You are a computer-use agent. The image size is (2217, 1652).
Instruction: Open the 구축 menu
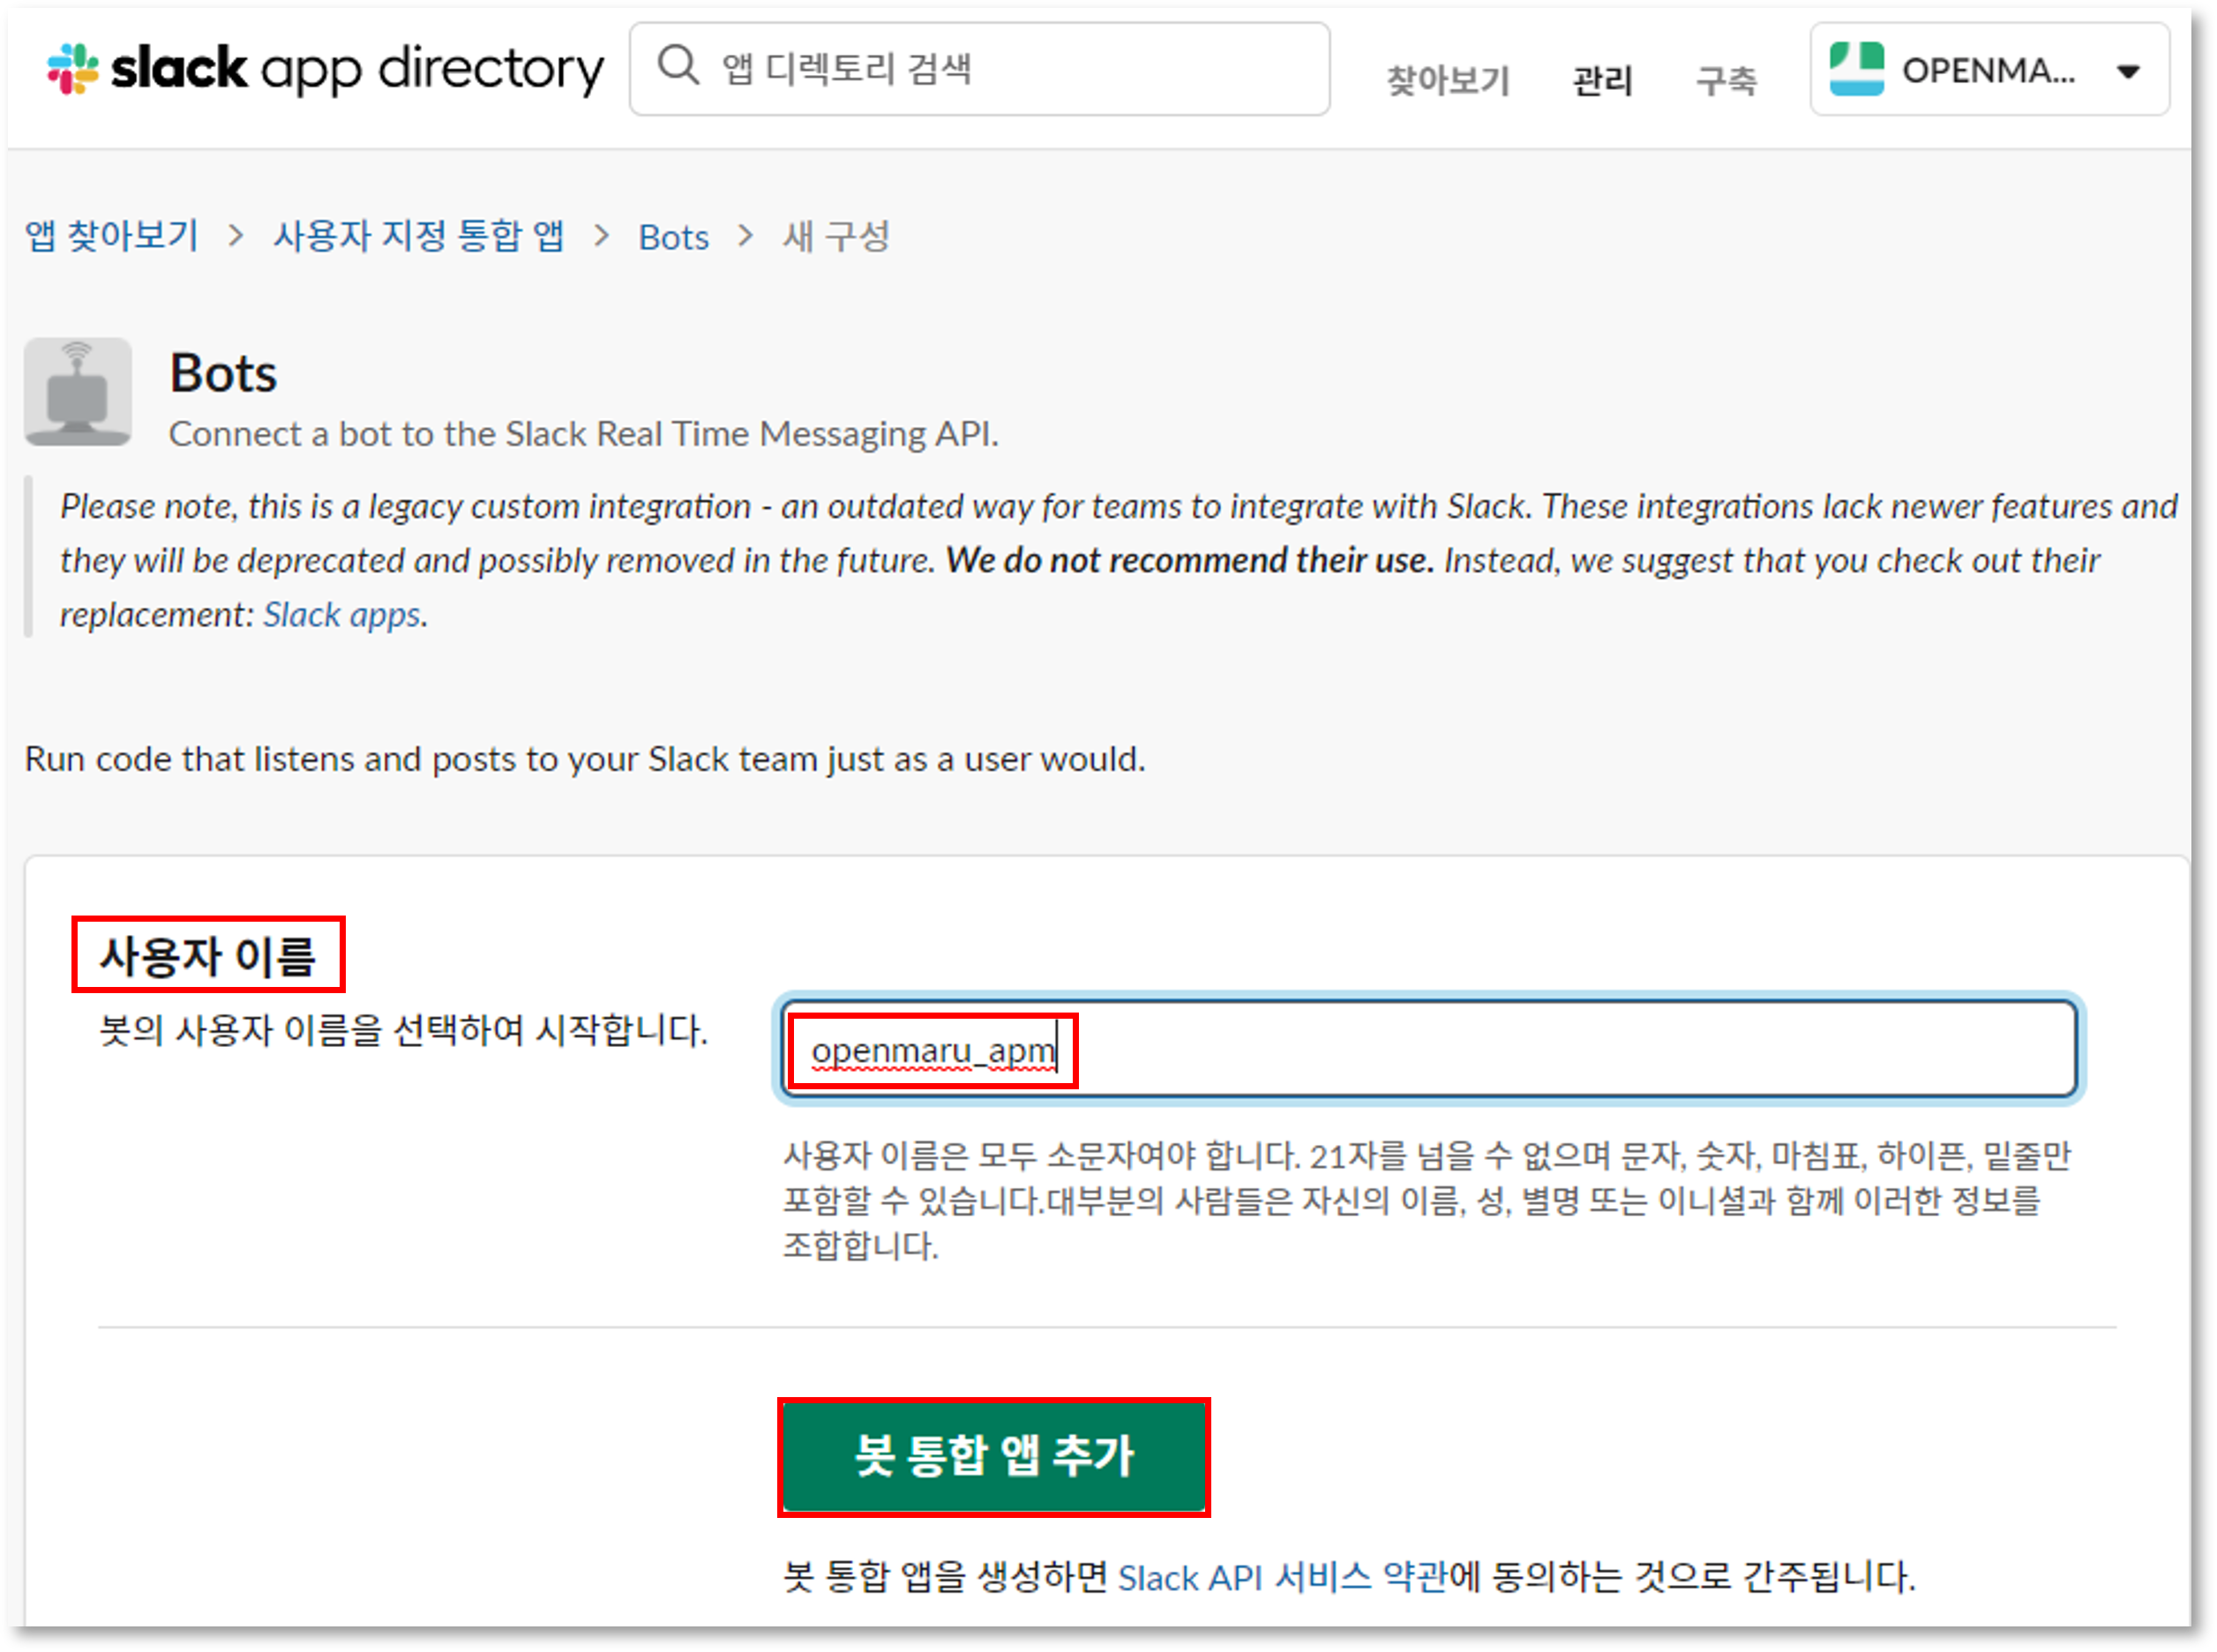pyautogui.click(x=1726, y=80)
